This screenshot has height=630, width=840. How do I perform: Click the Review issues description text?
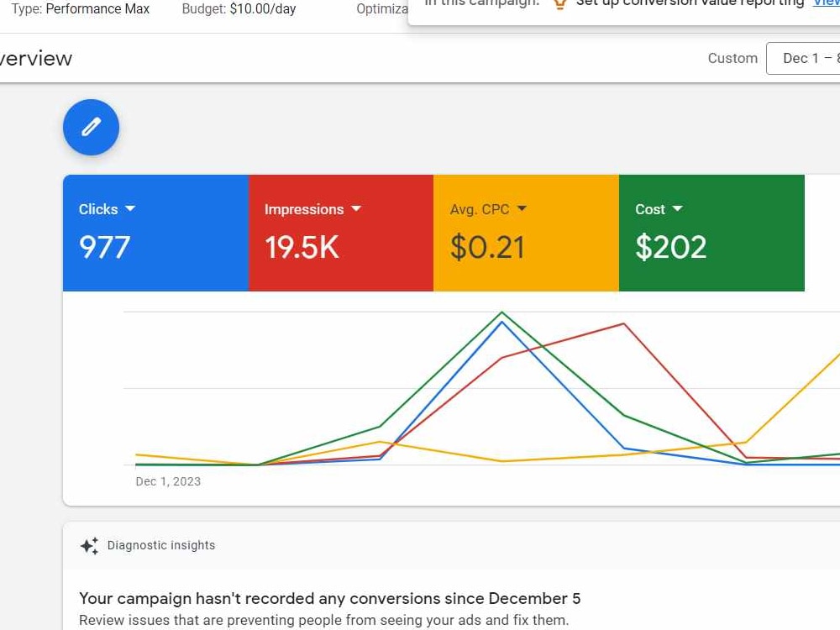[323, 620]
